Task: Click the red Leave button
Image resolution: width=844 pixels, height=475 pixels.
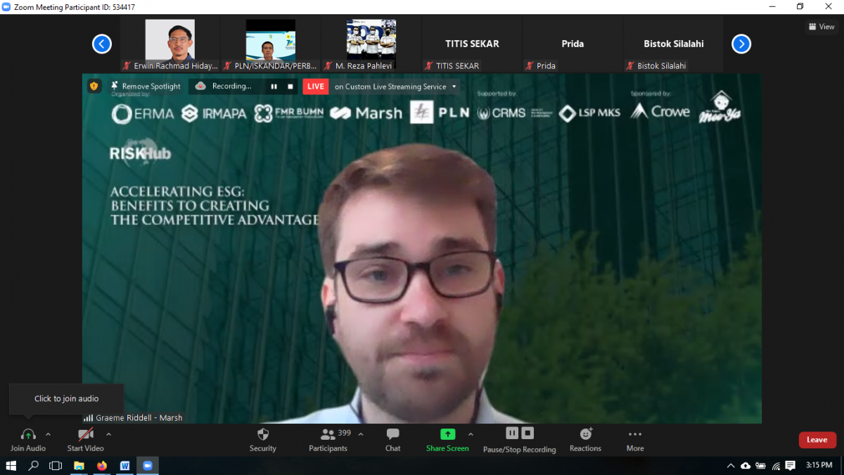Action: point(817,440)
